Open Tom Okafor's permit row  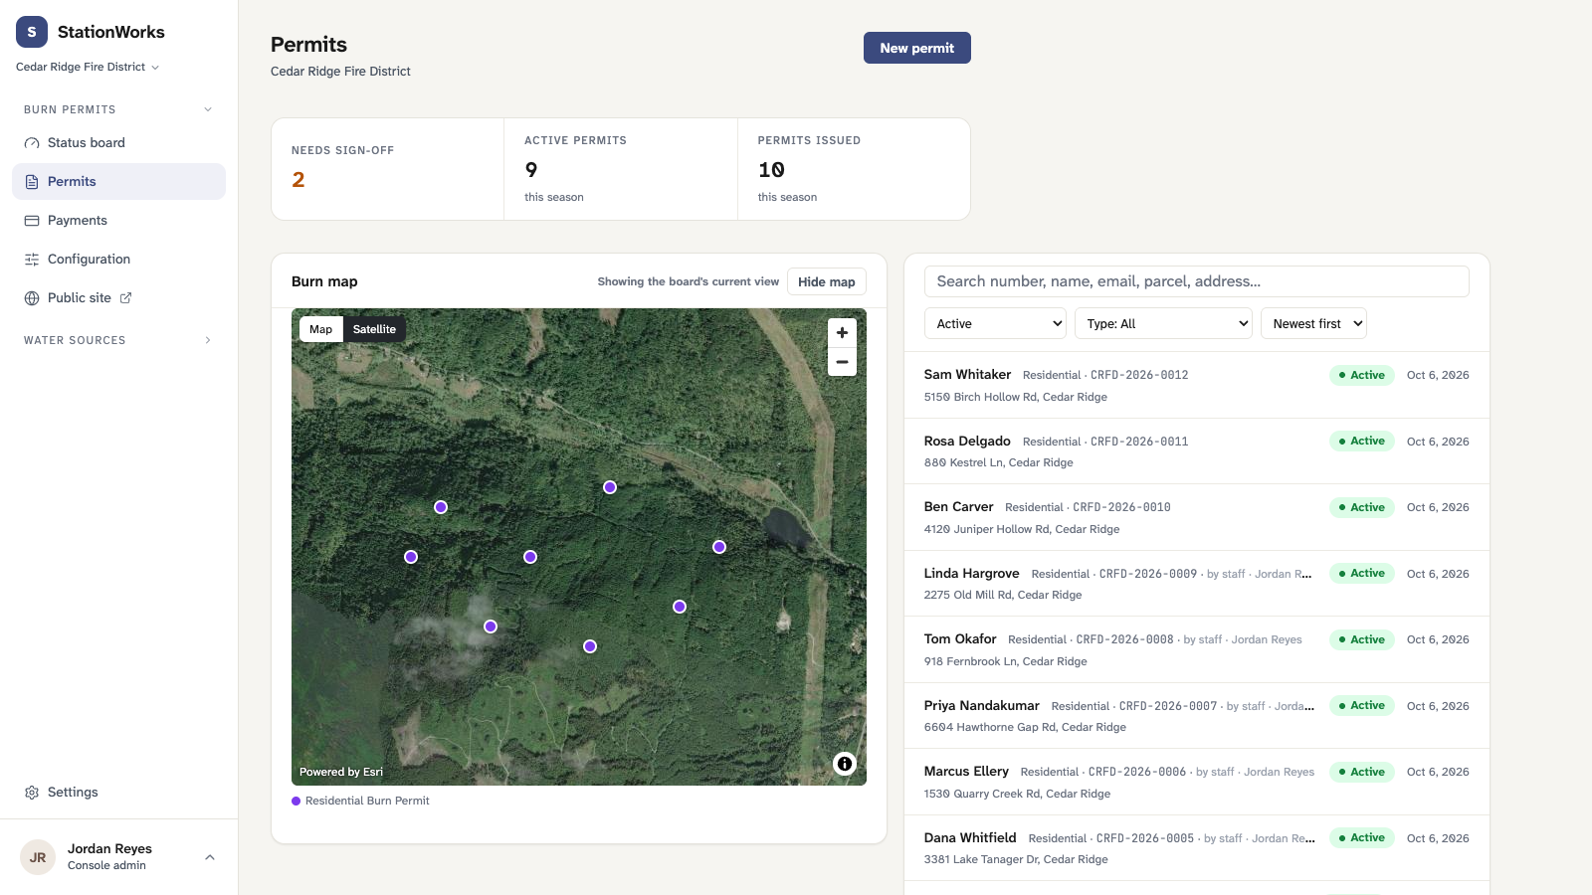click(x=1196, y=649)
